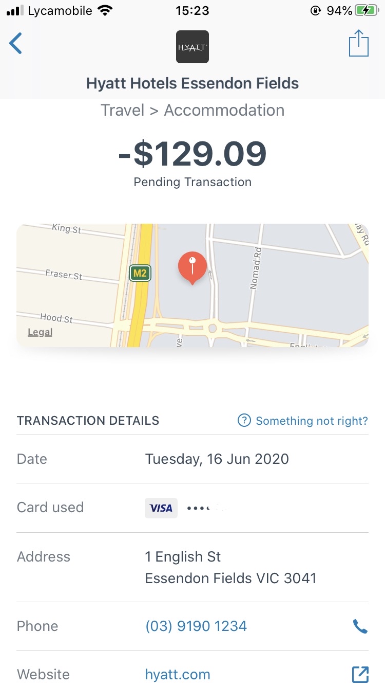Open the hyatt.com website link
385x686 pixels.
(178, 674)
